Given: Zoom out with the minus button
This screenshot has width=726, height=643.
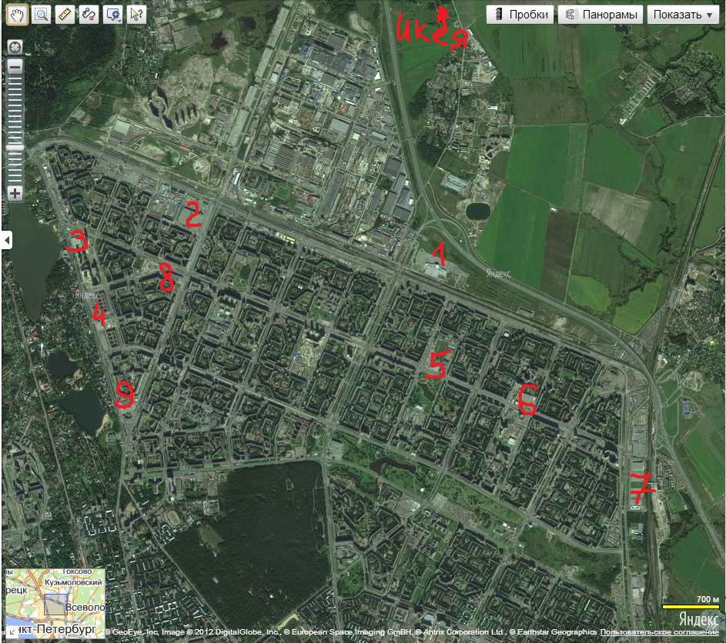Looking at the screenshot, I should click(15, 67).
